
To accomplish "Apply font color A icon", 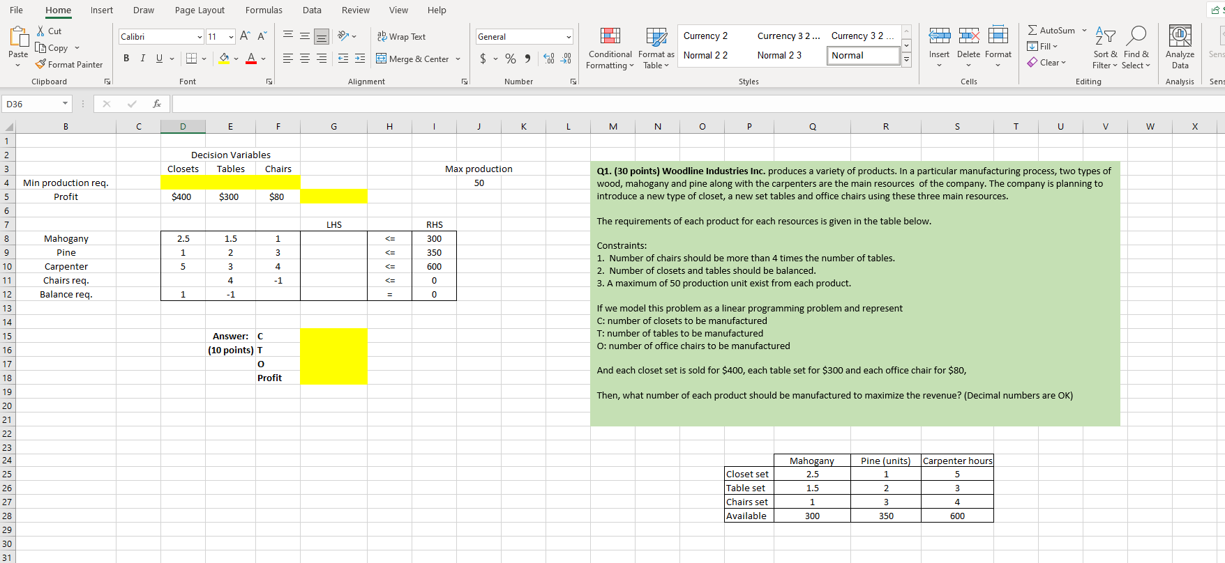I will 251,59.
